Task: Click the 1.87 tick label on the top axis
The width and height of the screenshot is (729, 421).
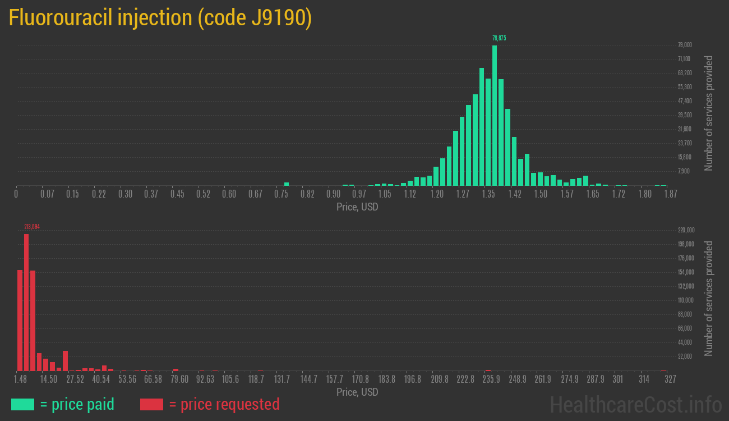Action: 670,194
